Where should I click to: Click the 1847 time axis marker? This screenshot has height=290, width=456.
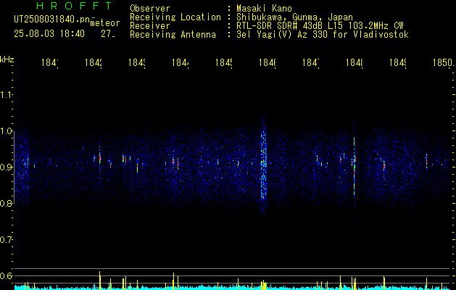(x=311, y=62)
